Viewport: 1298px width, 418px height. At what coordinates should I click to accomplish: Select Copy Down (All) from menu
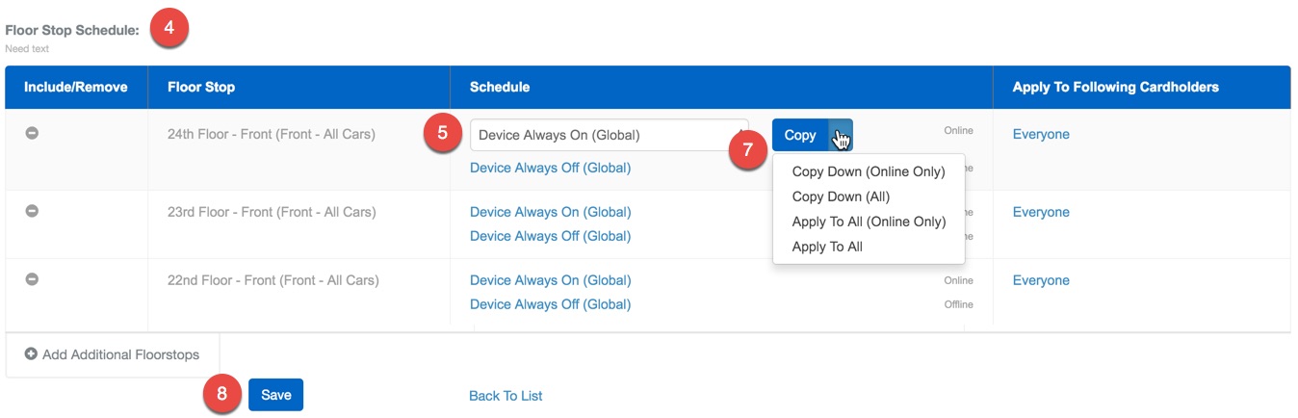tap(840, 196)
